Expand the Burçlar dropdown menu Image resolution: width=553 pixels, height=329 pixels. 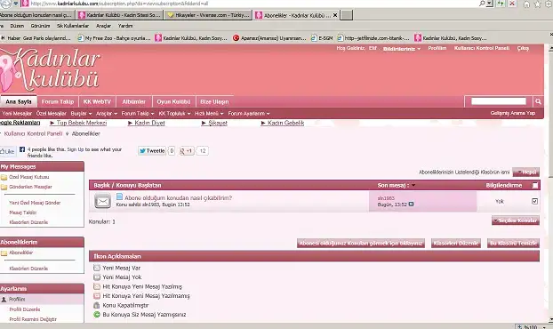81,114
